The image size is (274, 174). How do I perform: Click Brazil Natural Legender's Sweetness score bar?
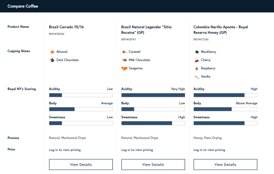pos(153,123)
